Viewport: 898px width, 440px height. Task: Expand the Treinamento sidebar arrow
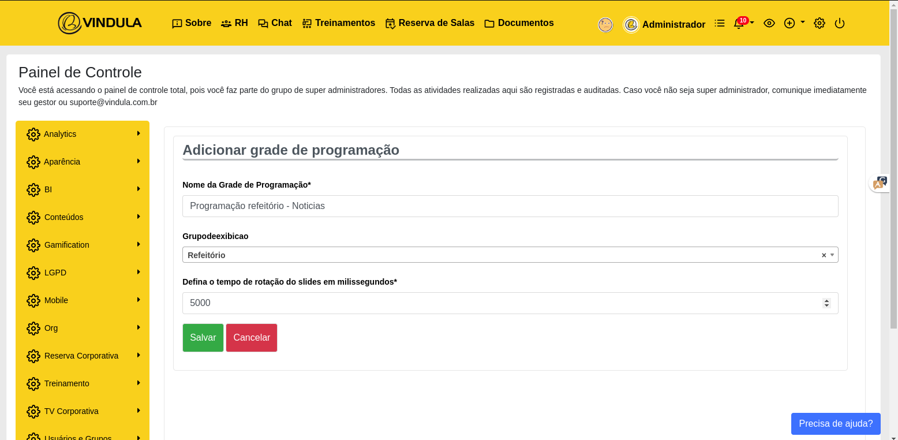click(139, 383)
